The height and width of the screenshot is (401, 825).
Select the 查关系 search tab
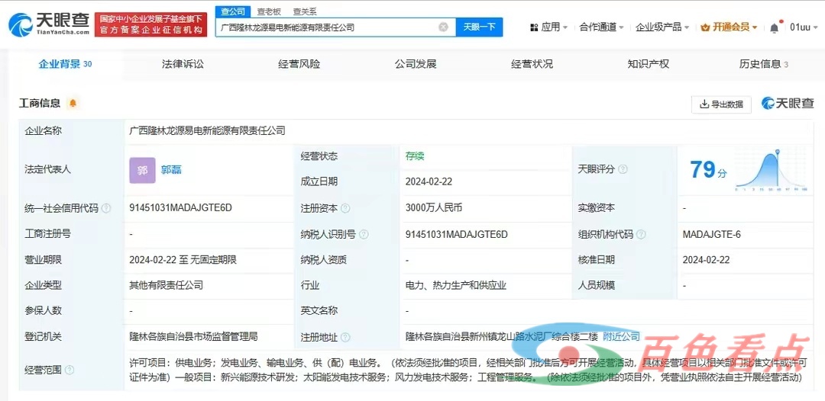click(305, 11)
